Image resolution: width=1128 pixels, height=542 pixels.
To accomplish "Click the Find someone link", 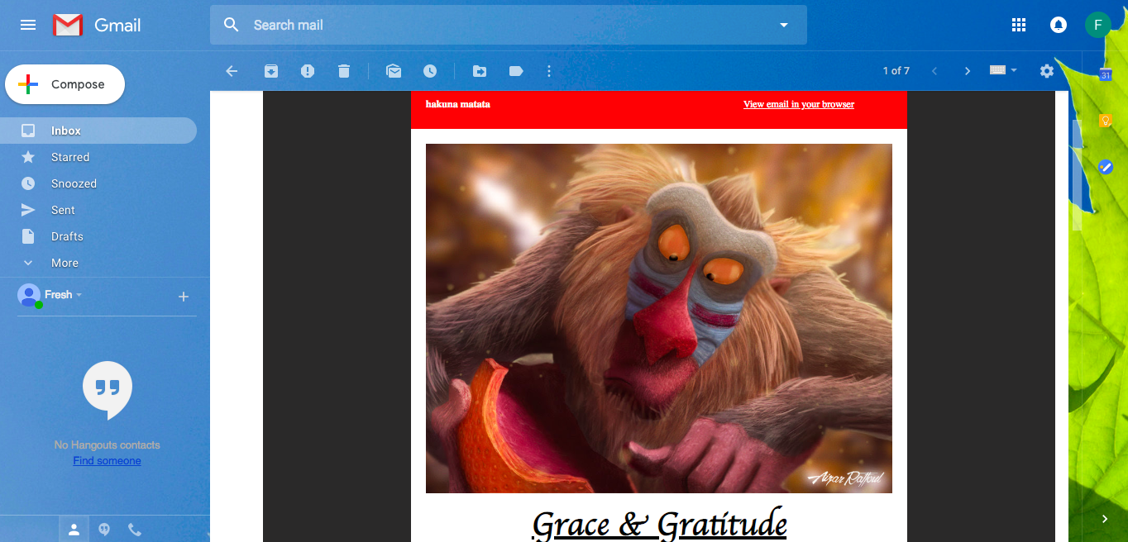I will (107, 461).
